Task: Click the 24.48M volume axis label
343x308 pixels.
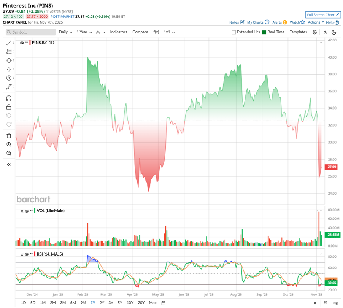Action: pos(333,235)
